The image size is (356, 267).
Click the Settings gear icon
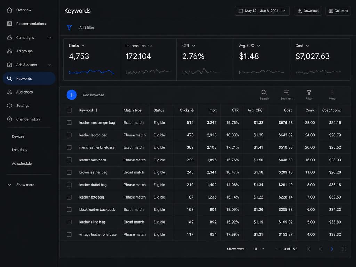(9, 106)
